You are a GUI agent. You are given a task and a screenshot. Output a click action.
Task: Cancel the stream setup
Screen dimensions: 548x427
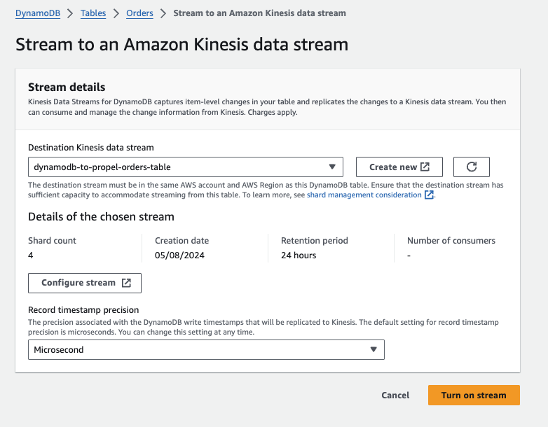pyautogui.click(x=395, y=395)
